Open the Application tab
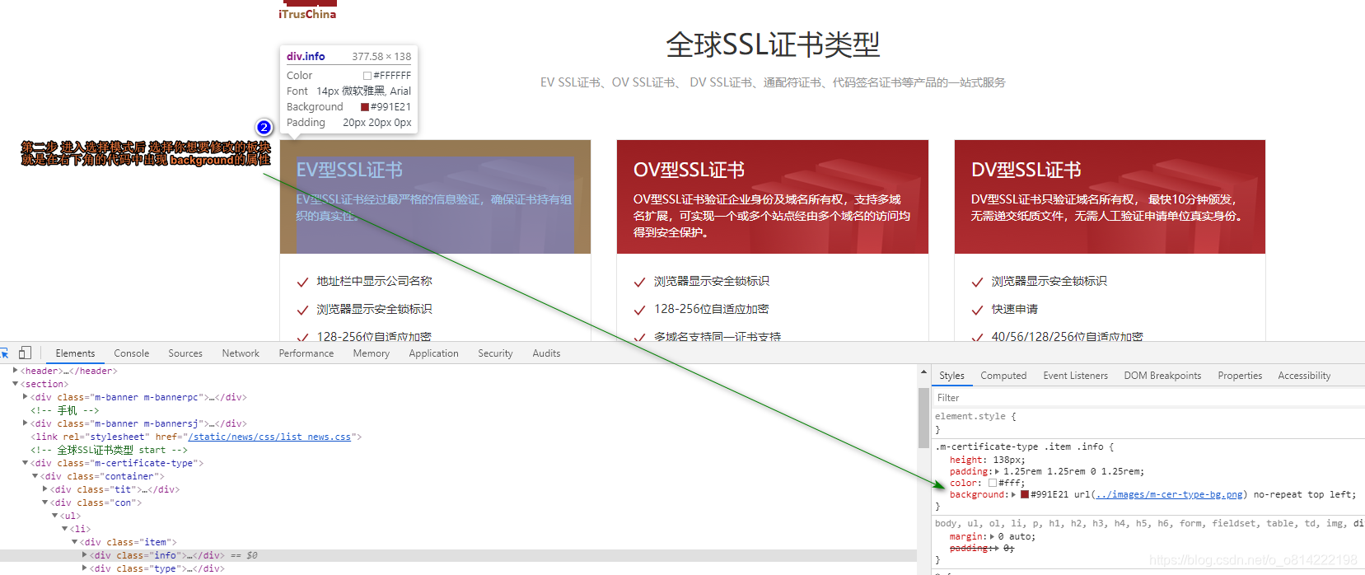The width and height of the screenshot is (1365, 575). [433, 353]
